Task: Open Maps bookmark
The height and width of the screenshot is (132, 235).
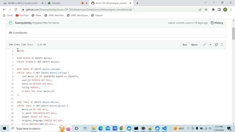Action: pyautogui.click(x=36, y=15)
